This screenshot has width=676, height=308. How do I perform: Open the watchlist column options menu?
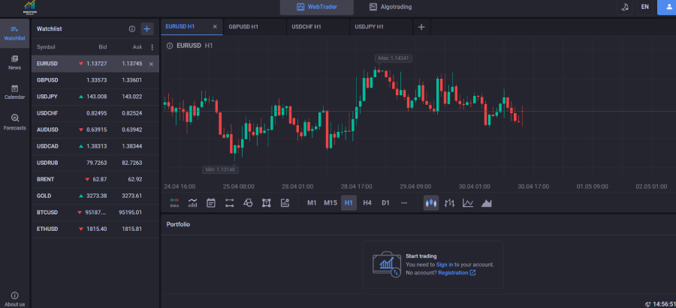click(152, 47)
